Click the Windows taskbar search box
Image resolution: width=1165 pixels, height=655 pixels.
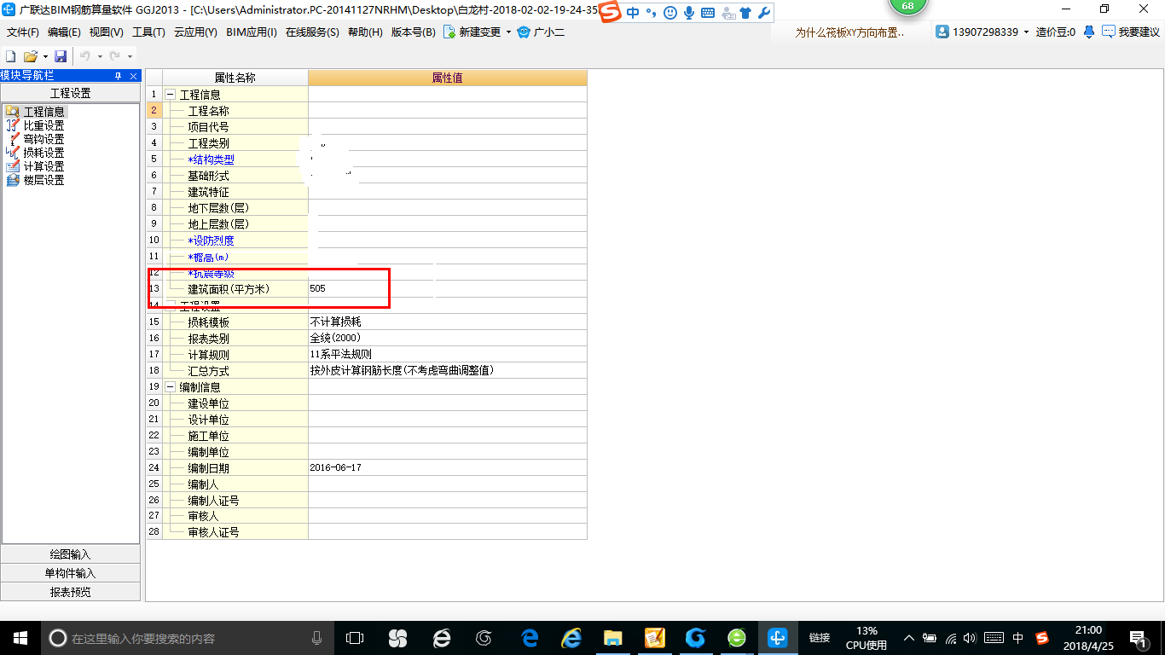click(188, 638)
